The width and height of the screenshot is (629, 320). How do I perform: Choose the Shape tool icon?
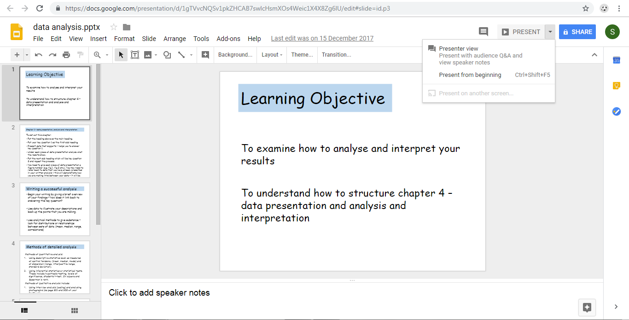(x=167, y=55)
